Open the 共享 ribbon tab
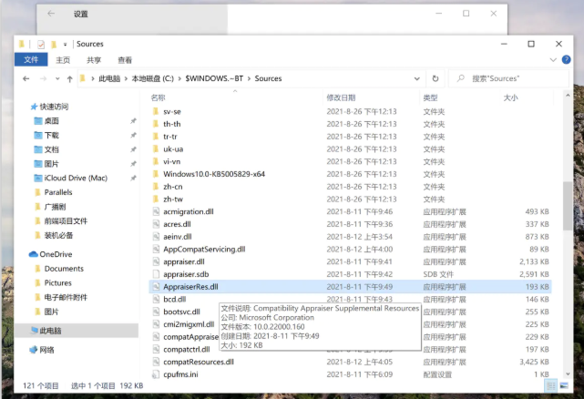 coord(94,60)
